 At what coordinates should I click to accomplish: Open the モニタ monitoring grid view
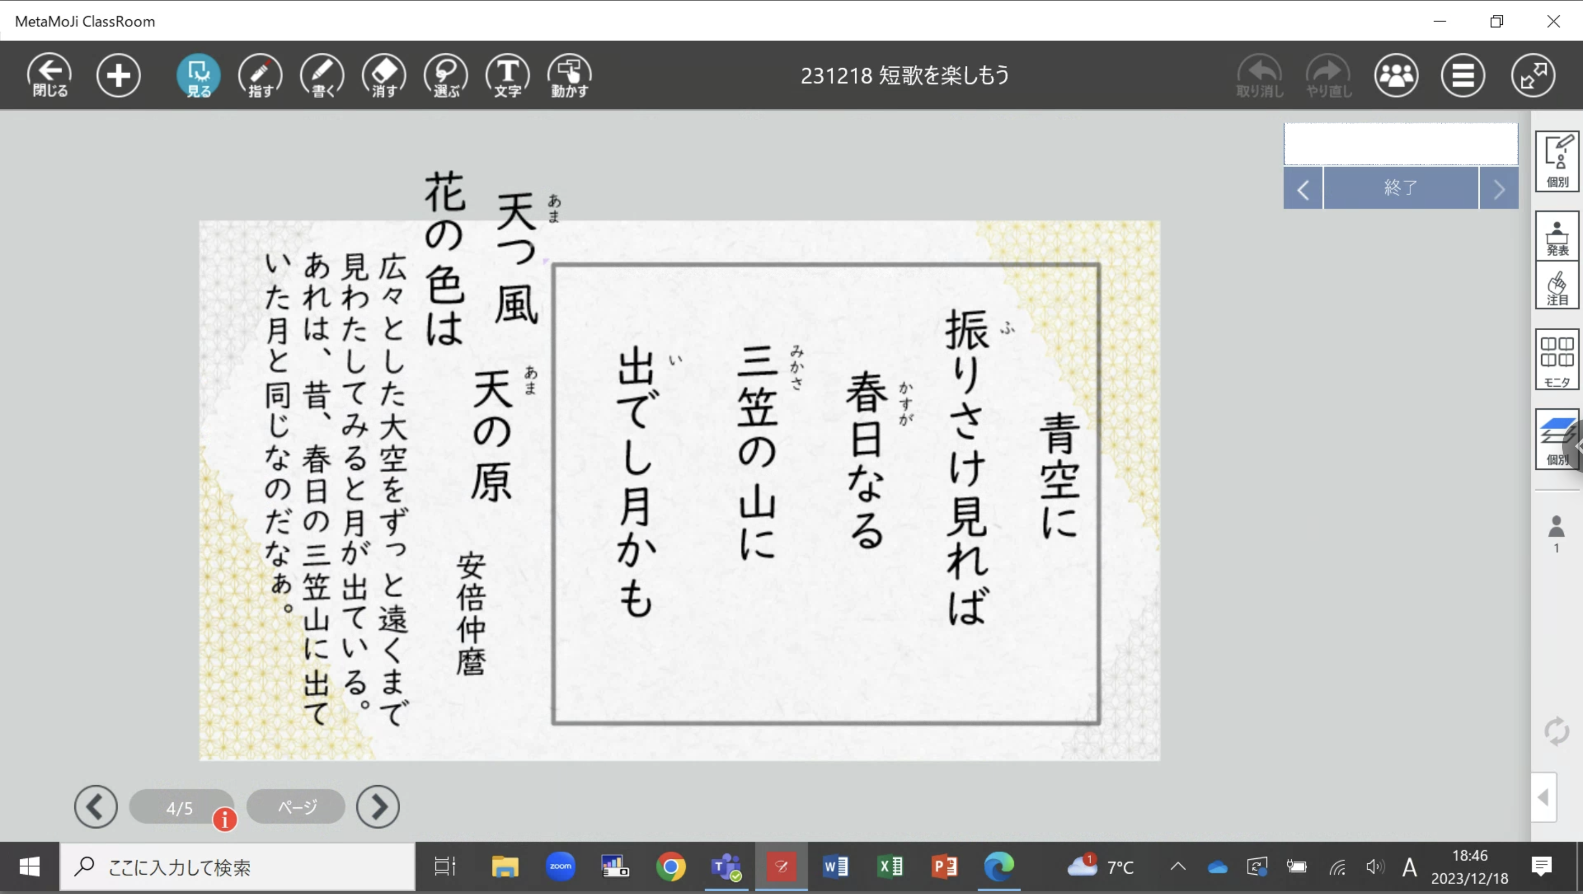click(1557, 360)
